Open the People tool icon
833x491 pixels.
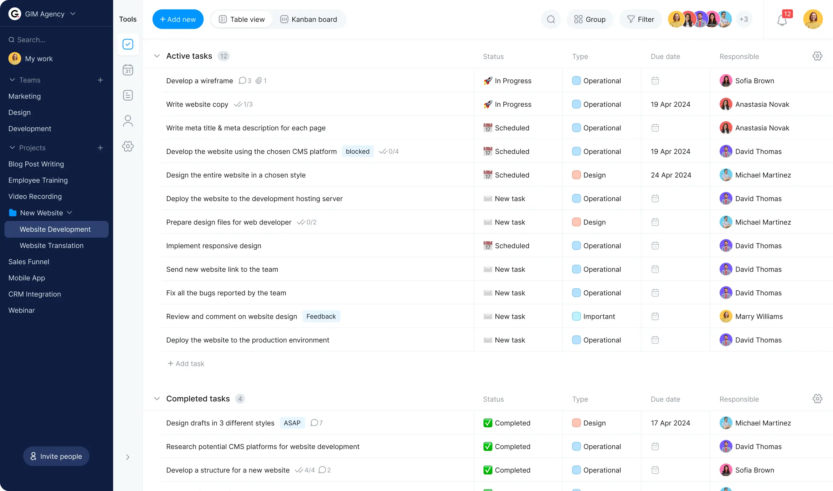(128, 121)
